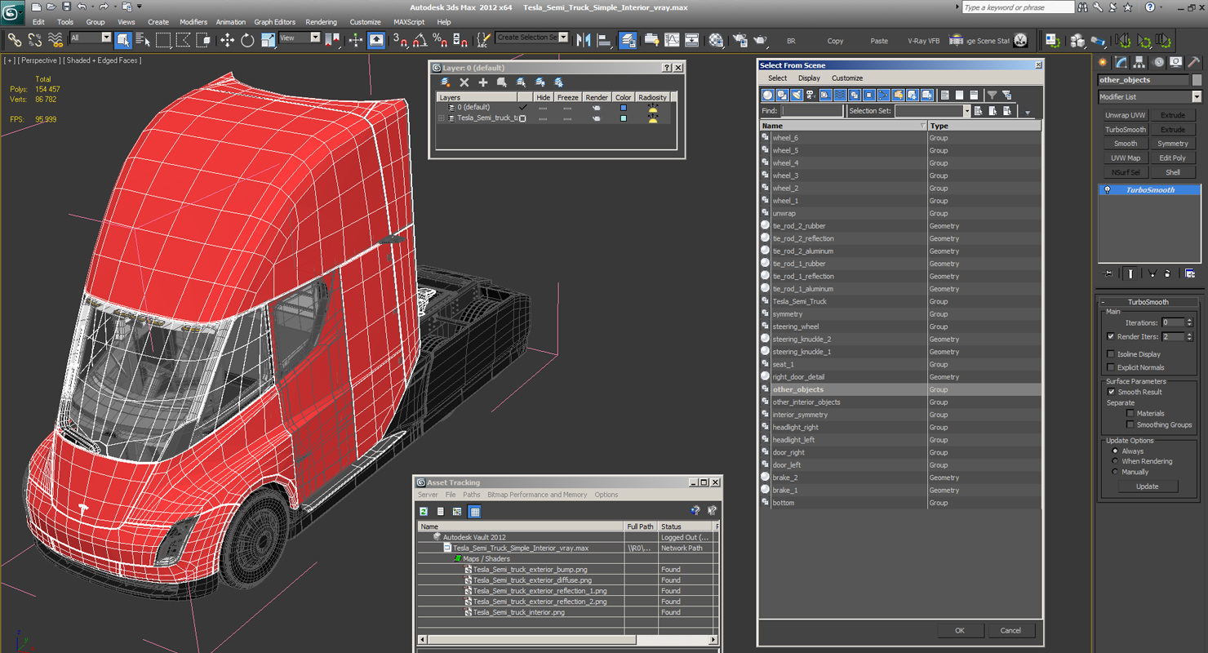1208x653 pixels.
Task: Open Bitmap Performance and Memory menu
Action: 537,495
